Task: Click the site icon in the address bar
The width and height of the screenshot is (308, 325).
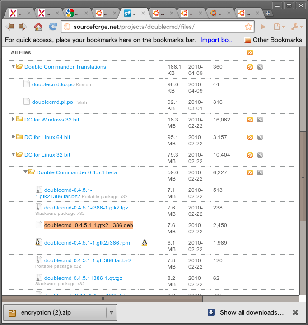Action: coord(67,27)
